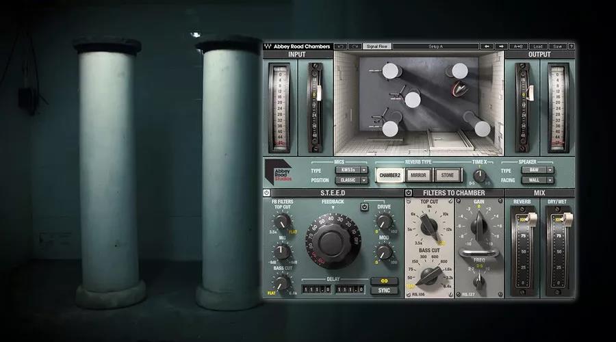Click the delay link chain icon
This screenshot has height=342, width=616.
pos(384,281)
